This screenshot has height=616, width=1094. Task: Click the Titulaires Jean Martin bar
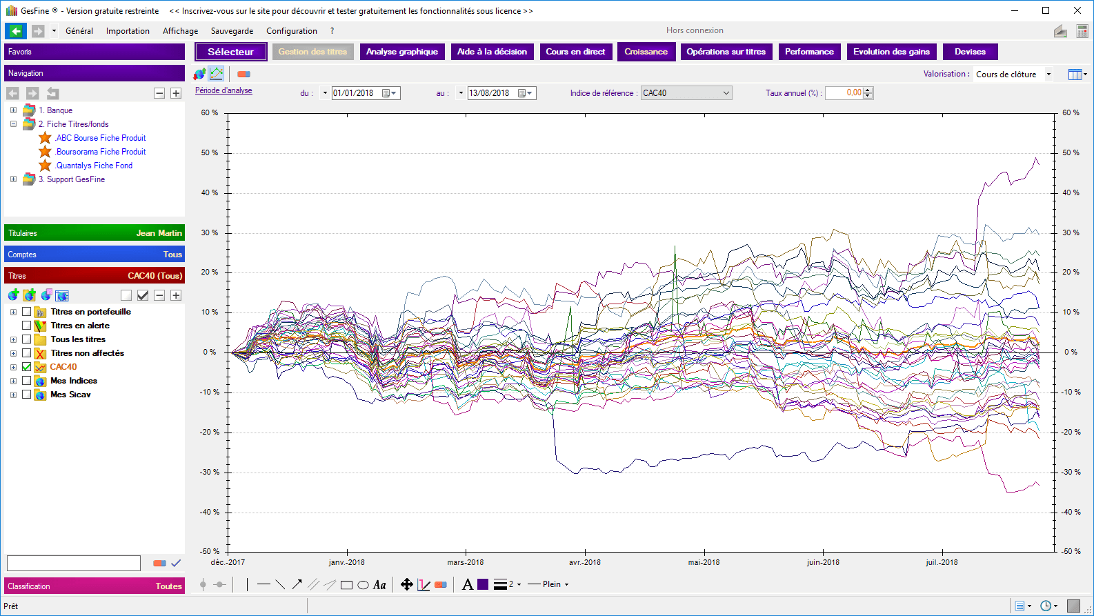[x=95, y=233]
